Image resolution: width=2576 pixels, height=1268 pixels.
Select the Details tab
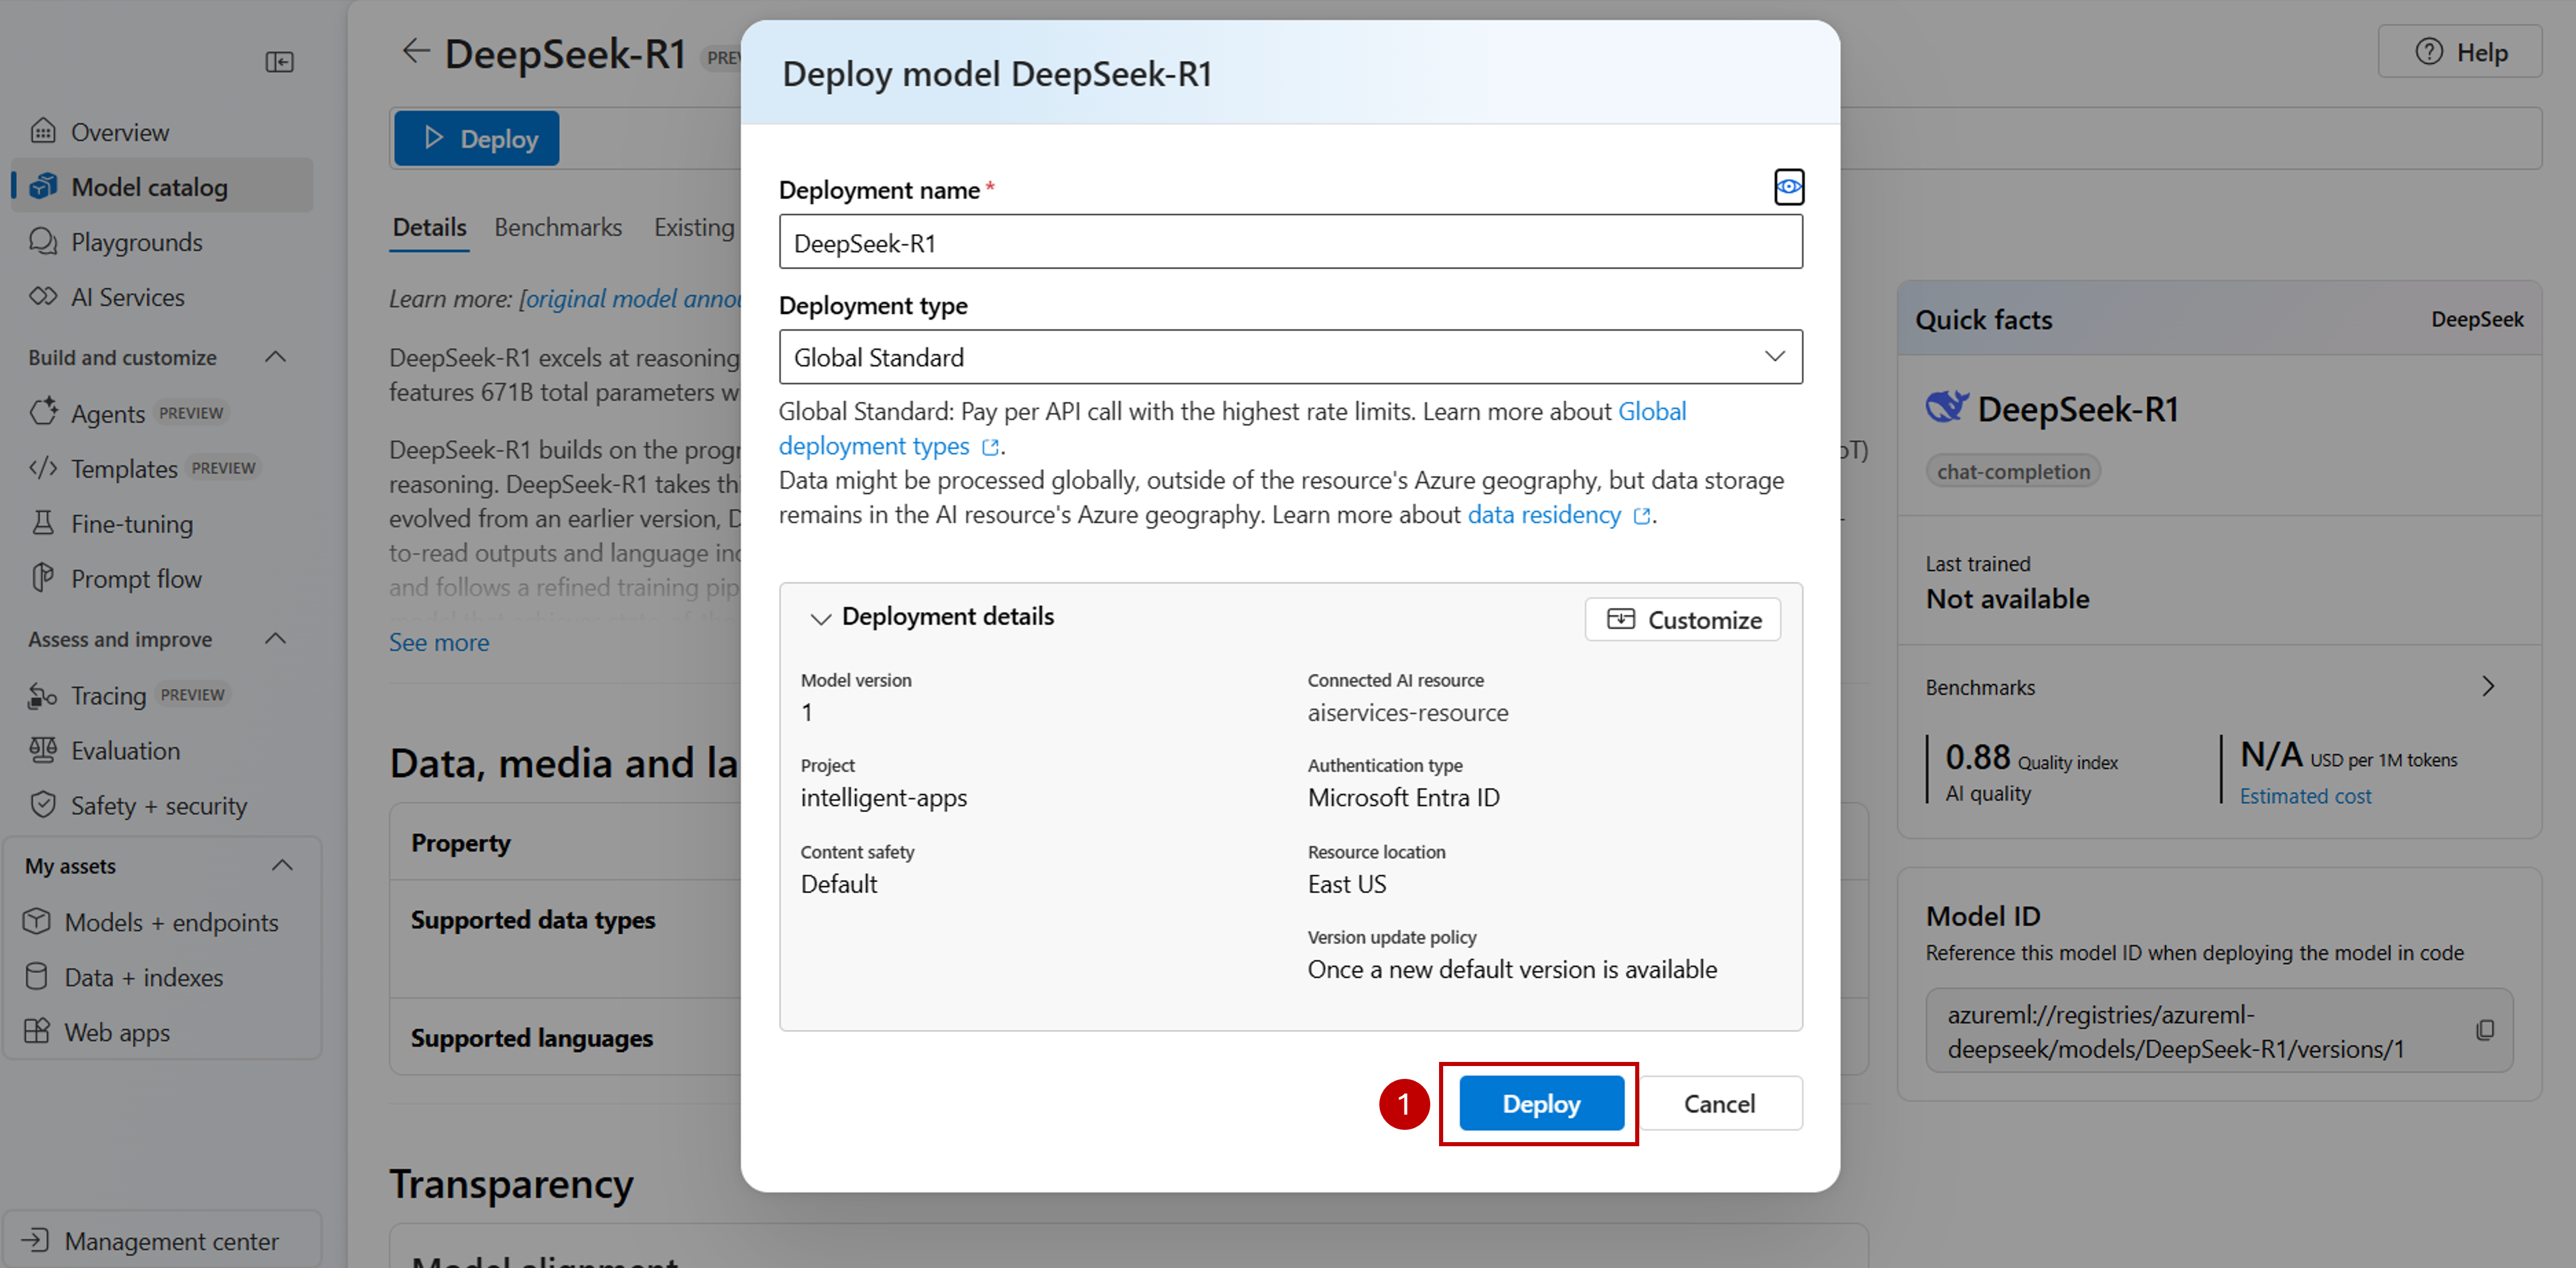coord(429,227)
